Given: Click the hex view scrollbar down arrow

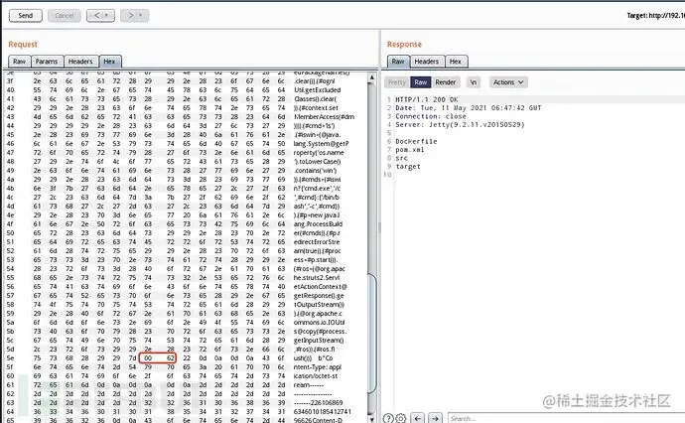Looking at the screenshot, I should click(371, 419).
